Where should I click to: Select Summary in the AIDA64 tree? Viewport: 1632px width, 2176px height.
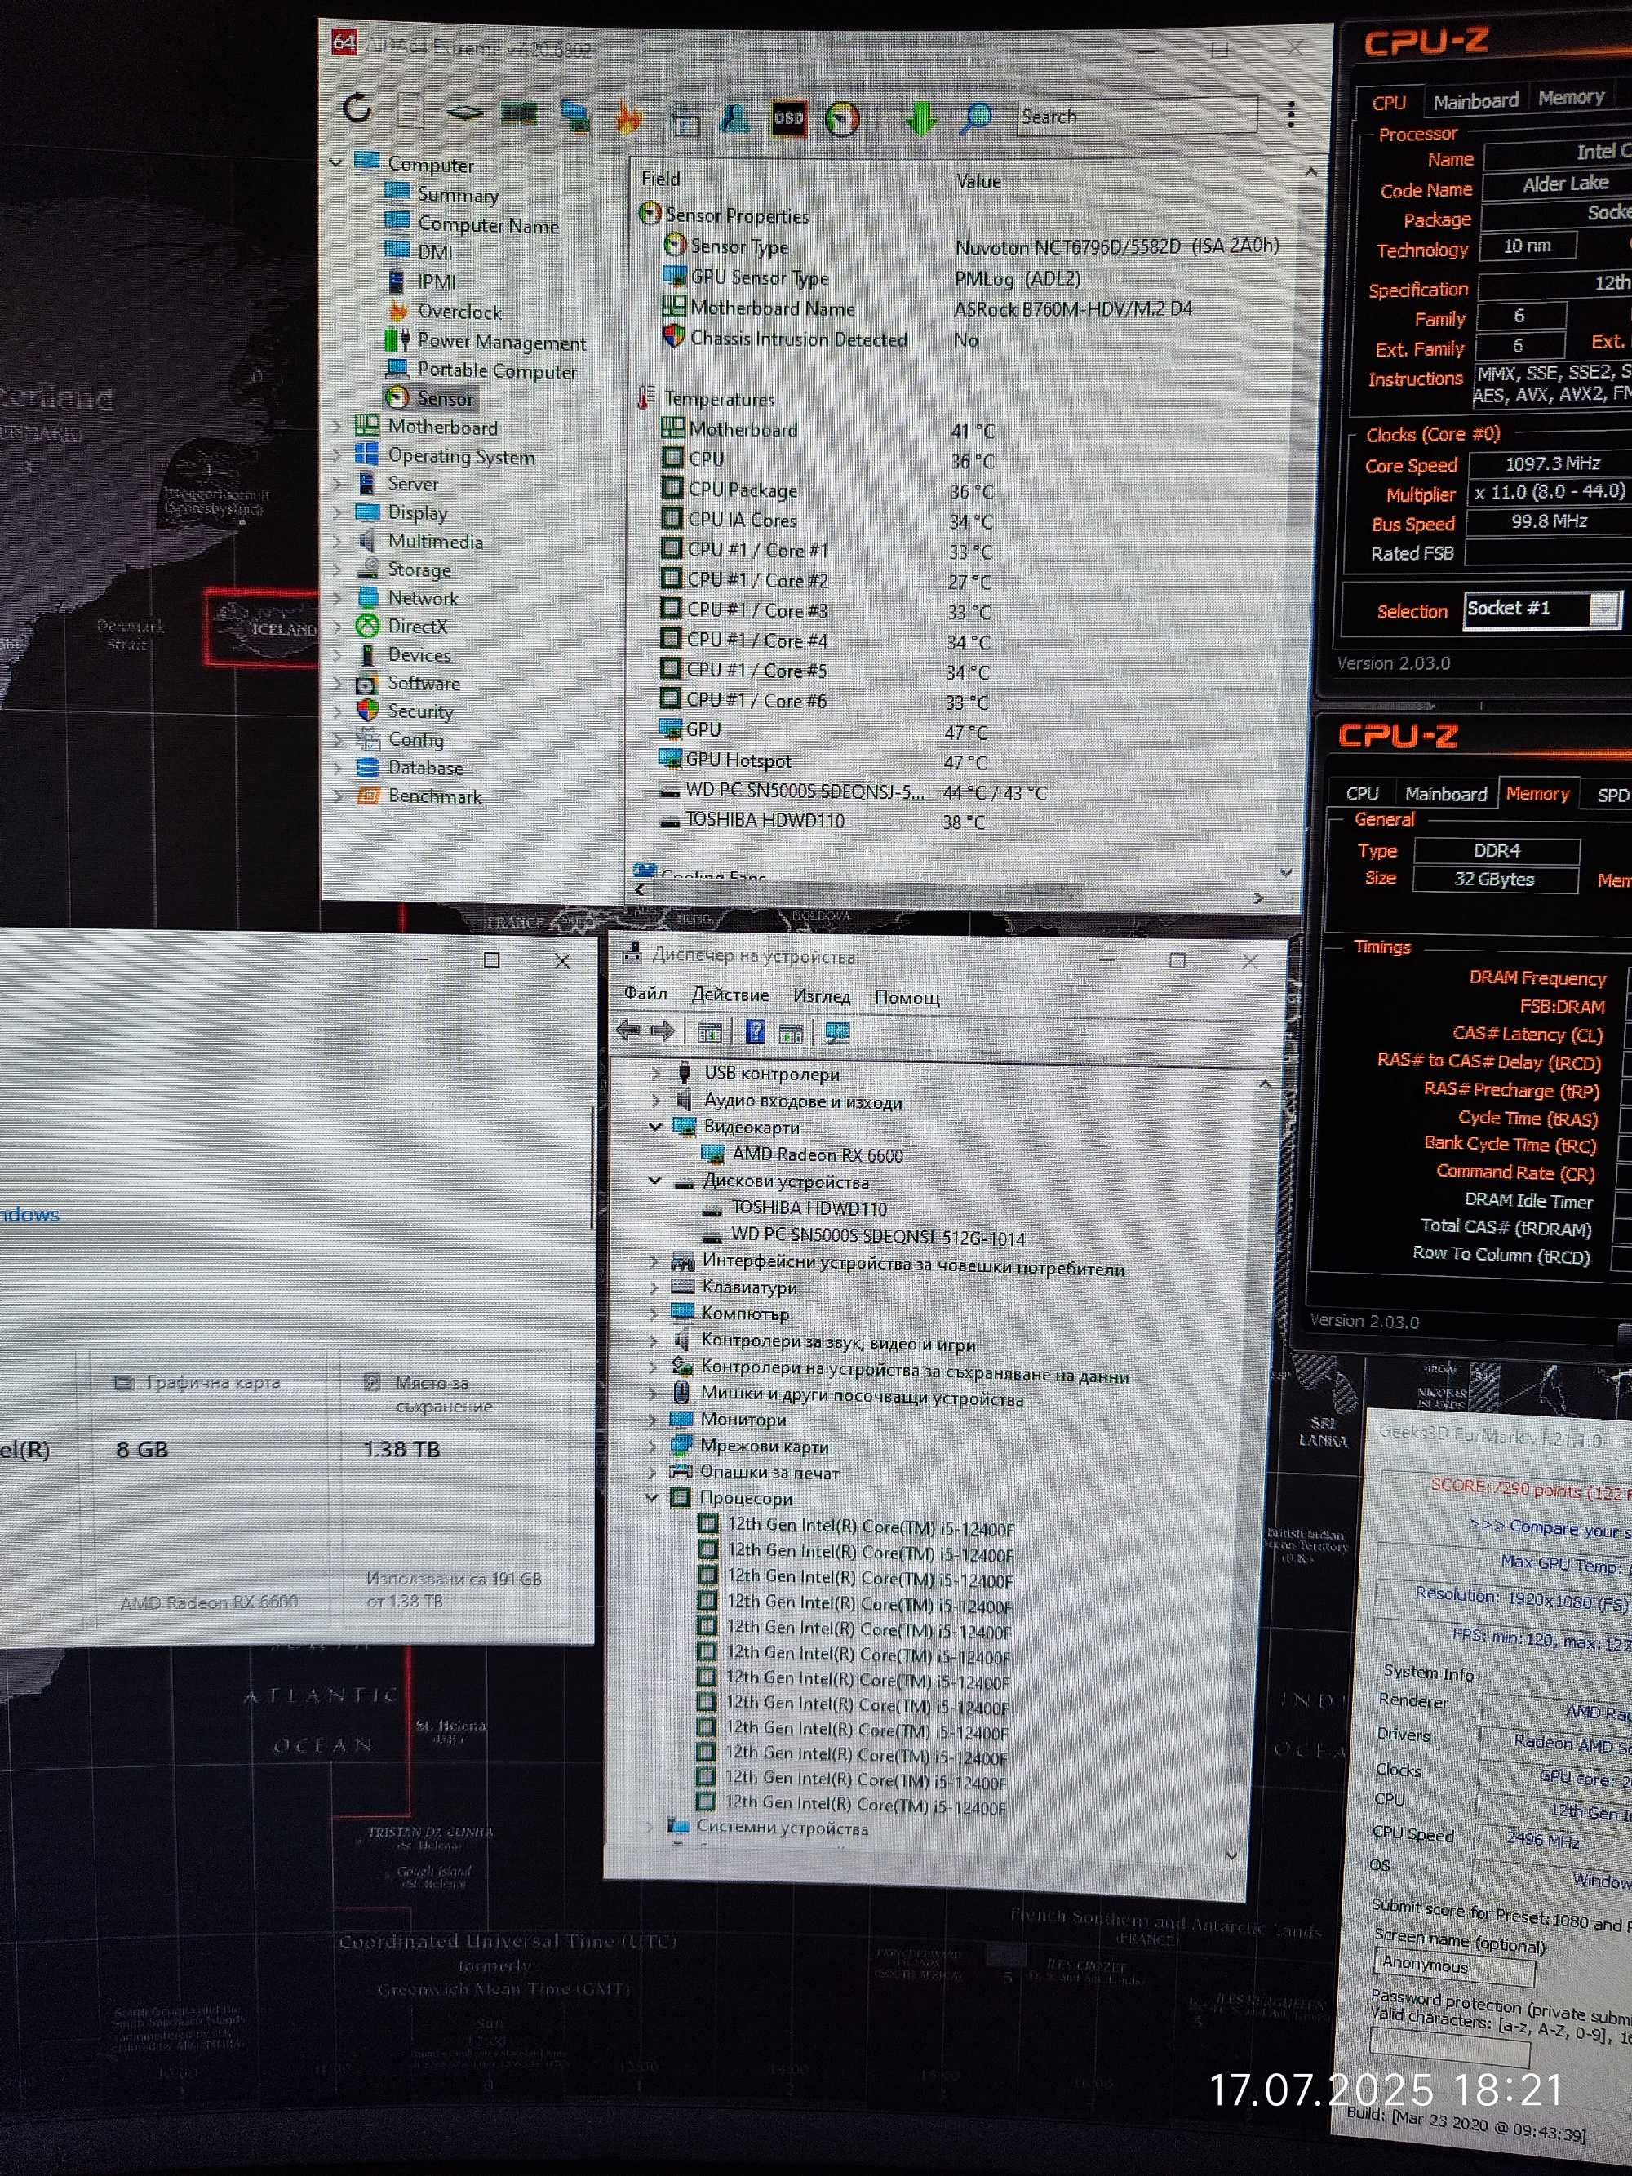458,195
